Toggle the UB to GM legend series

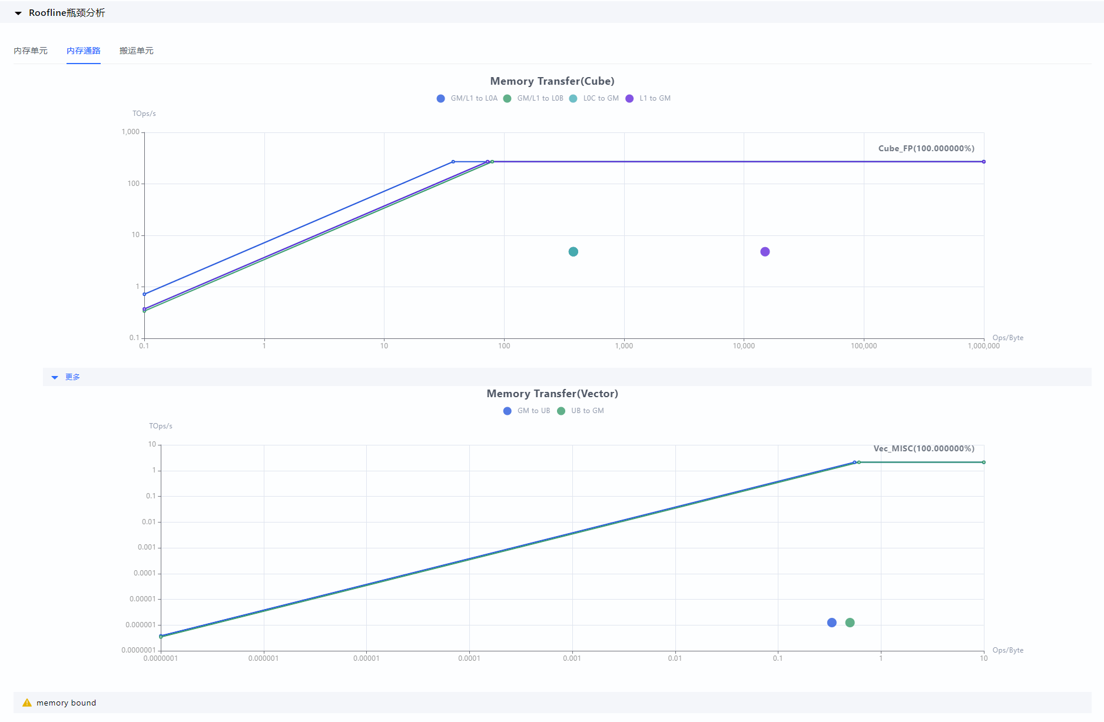coord(581,411)
